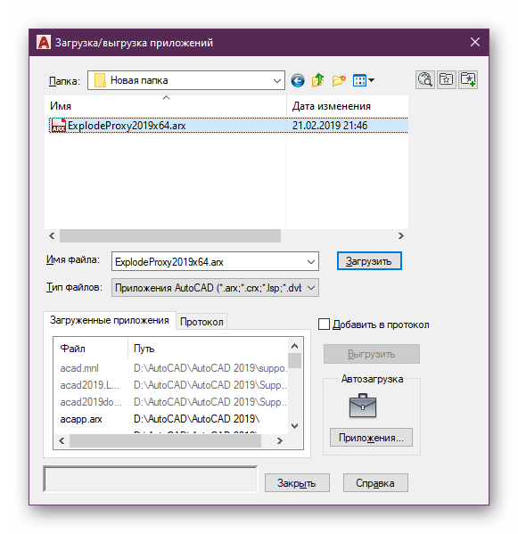This screenshot has height=534, width=518.
Task: Add current folder to Favorites
Action: coord(468,80)
